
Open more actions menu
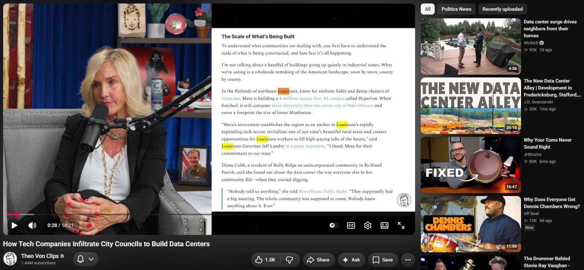pos(408,260)
